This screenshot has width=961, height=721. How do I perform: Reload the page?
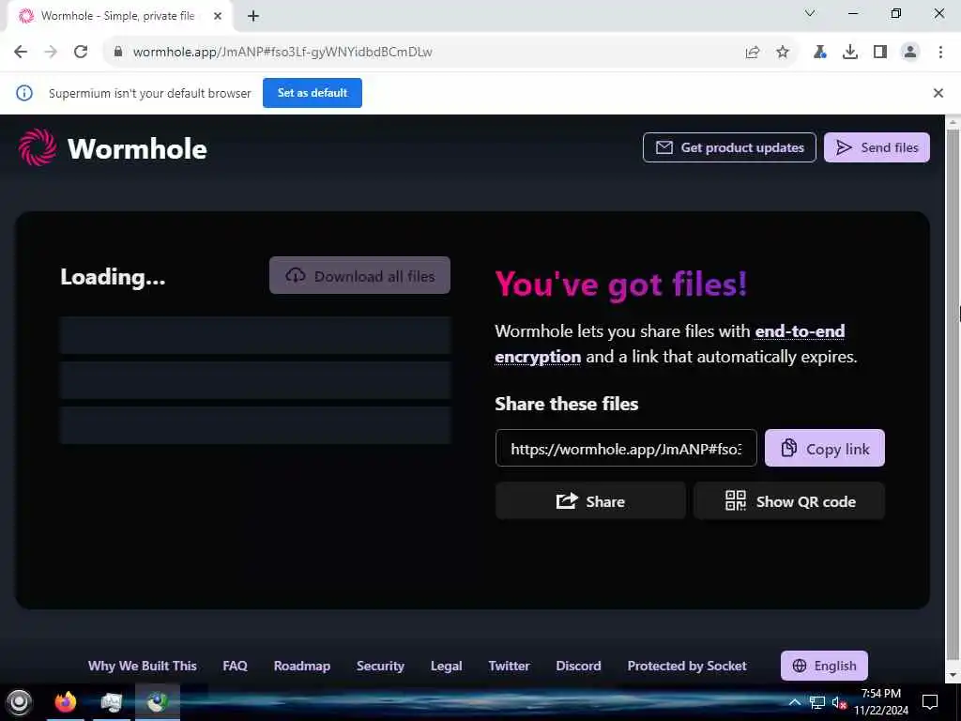[81, 52]
